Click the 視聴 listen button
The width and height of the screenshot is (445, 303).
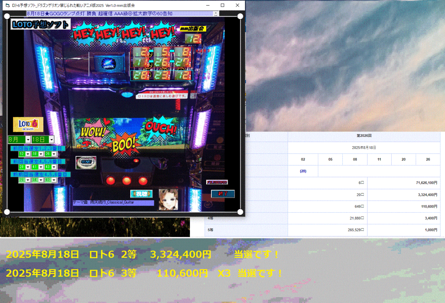point(141,194)
